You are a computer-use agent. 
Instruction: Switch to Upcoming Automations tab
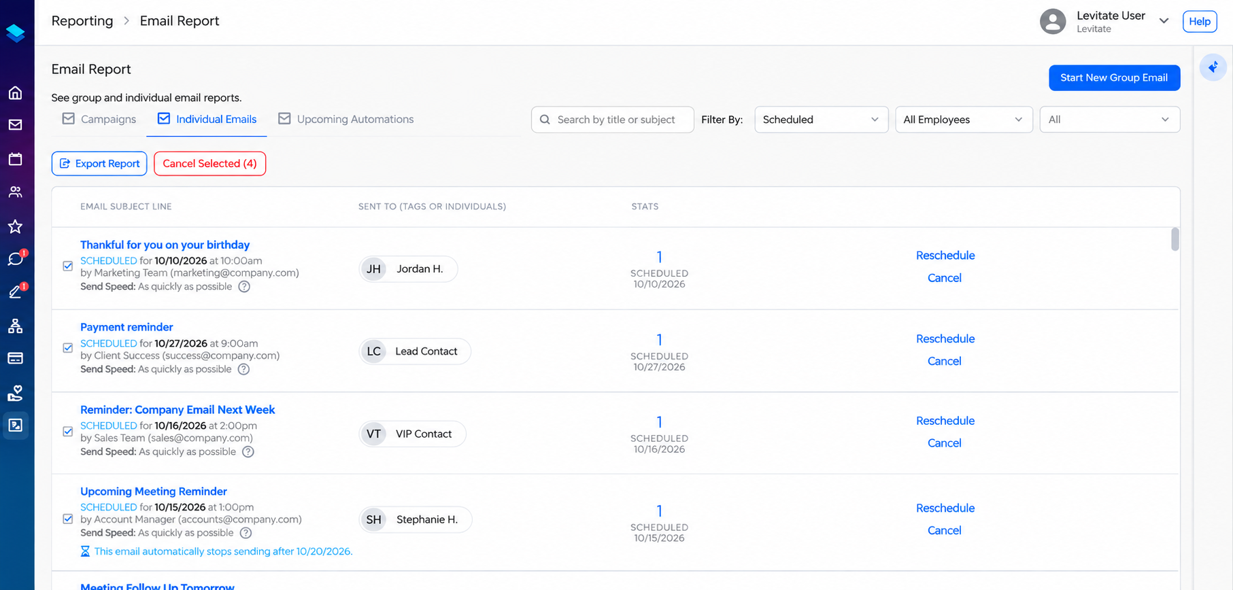click(x=345, y=119)
